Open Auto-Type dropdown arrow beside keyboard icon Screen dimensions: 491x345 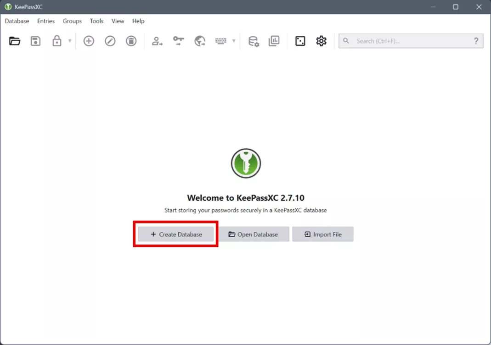tap(234, 41)
